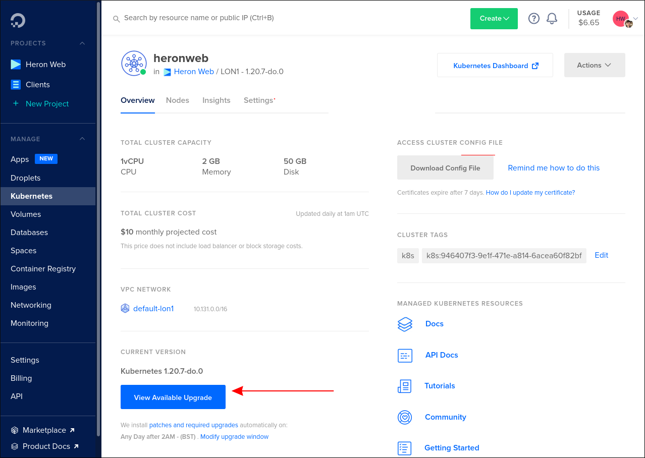Click the Marketplace cube icon
645x458 pixels.
[x=15, y=430]
